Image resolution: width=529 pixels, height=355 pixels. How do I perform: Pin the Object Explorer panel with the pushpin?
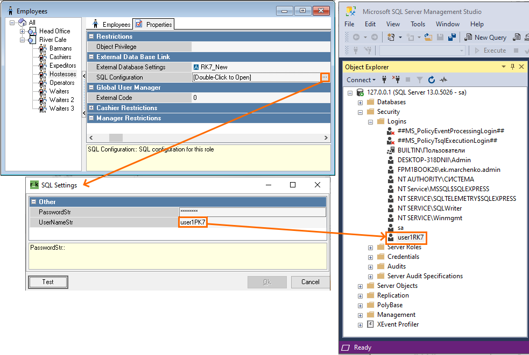coord(512,67)
